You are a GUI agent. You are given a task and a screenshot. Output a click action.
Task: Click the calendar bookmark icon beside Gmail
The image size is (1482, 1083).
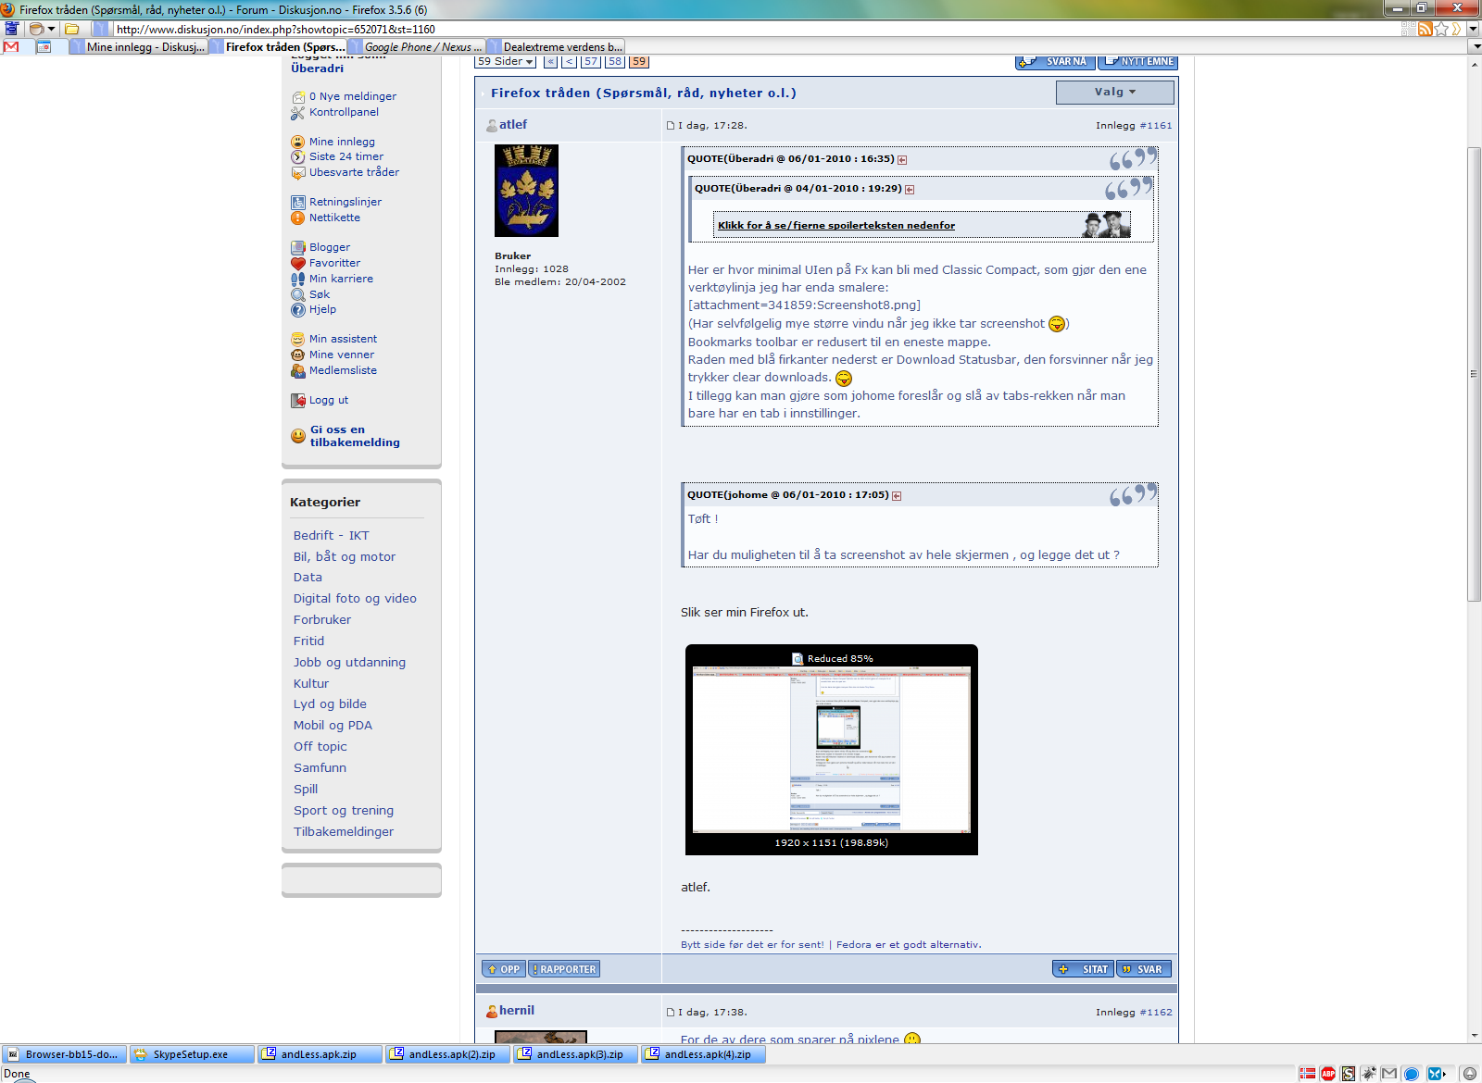44,46
